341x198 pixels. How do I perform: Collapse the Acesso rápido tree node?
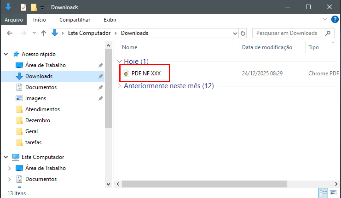coord(6,54)
